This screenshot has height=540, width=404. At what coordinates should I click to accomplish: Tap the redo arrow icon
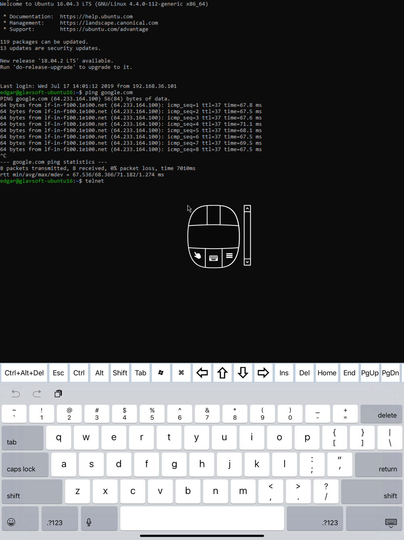point(37,393)
